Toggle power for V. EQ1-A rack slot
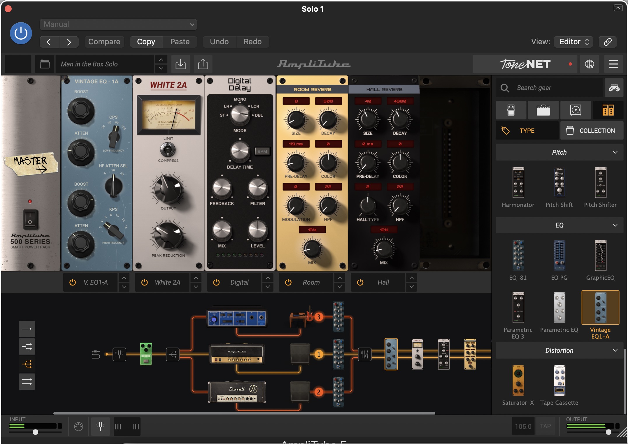 pos(73,282)
